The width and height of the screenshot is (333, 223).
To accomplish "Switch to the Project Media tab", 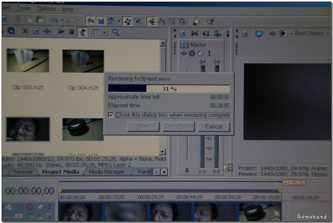I will click(x=61, y=172).
